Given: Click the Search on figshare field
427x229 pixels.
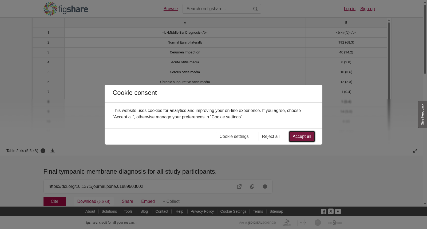Looking at the screenshot, I should tap(218, 9).
